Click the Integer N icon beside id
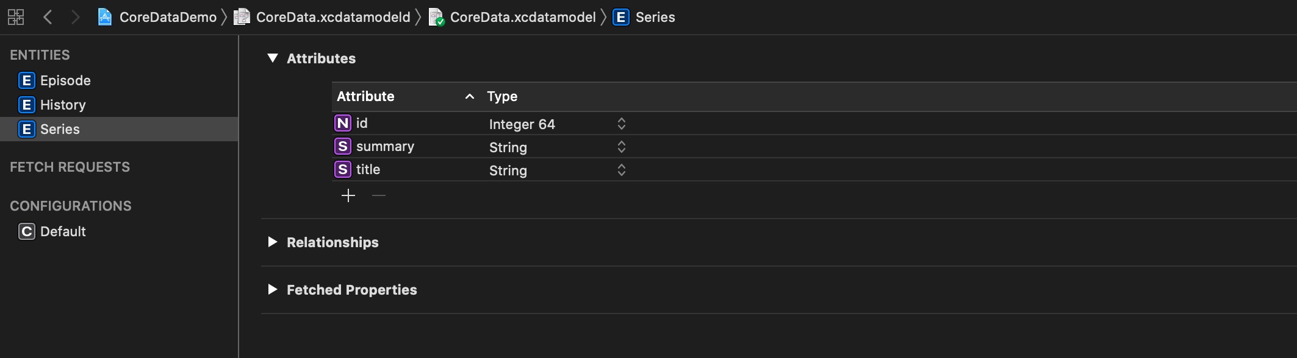 (343, 123)
